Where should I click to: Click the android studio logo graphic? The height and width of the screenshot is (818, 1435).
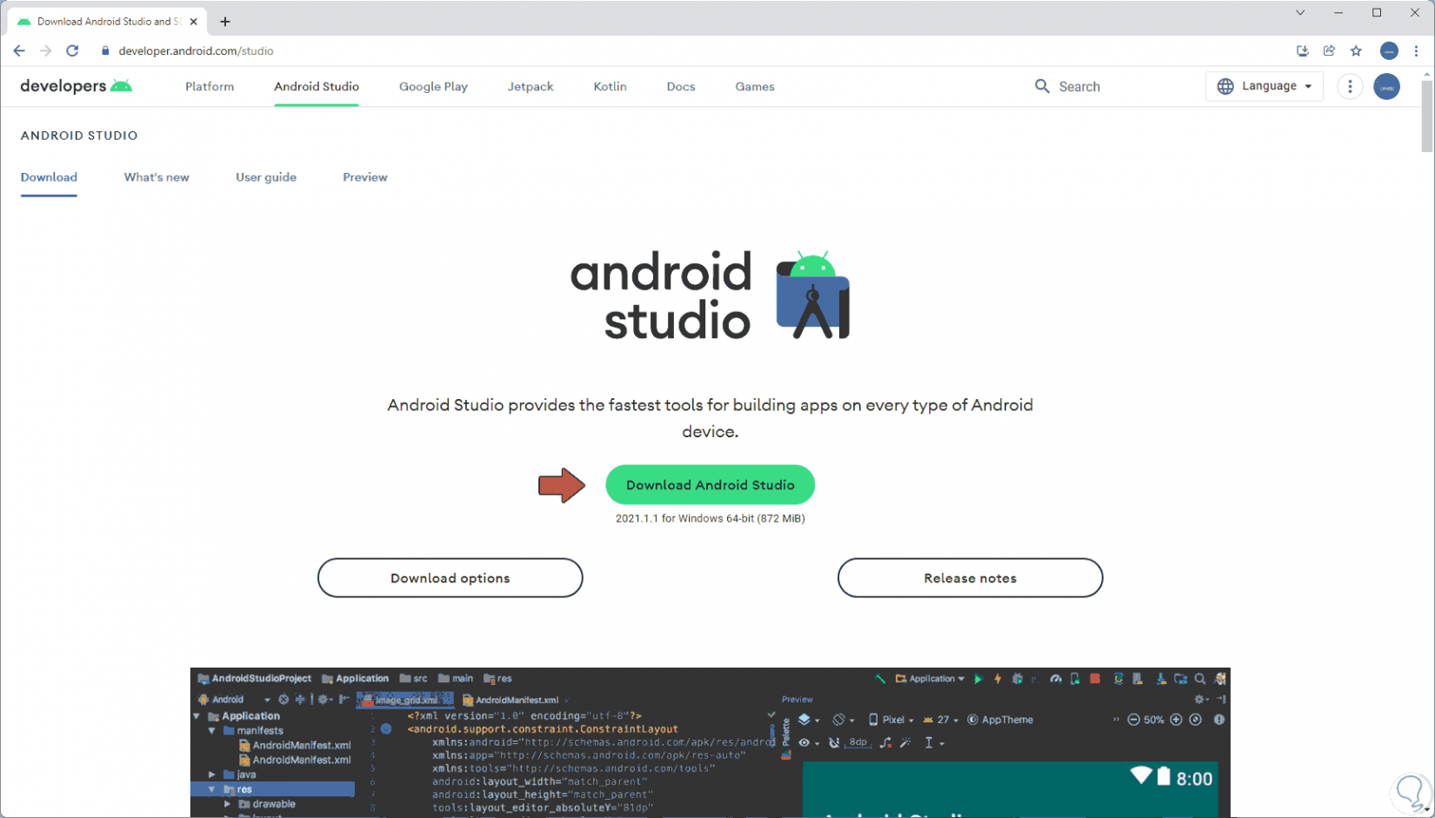pyautogui.click(x=710, y=296)
